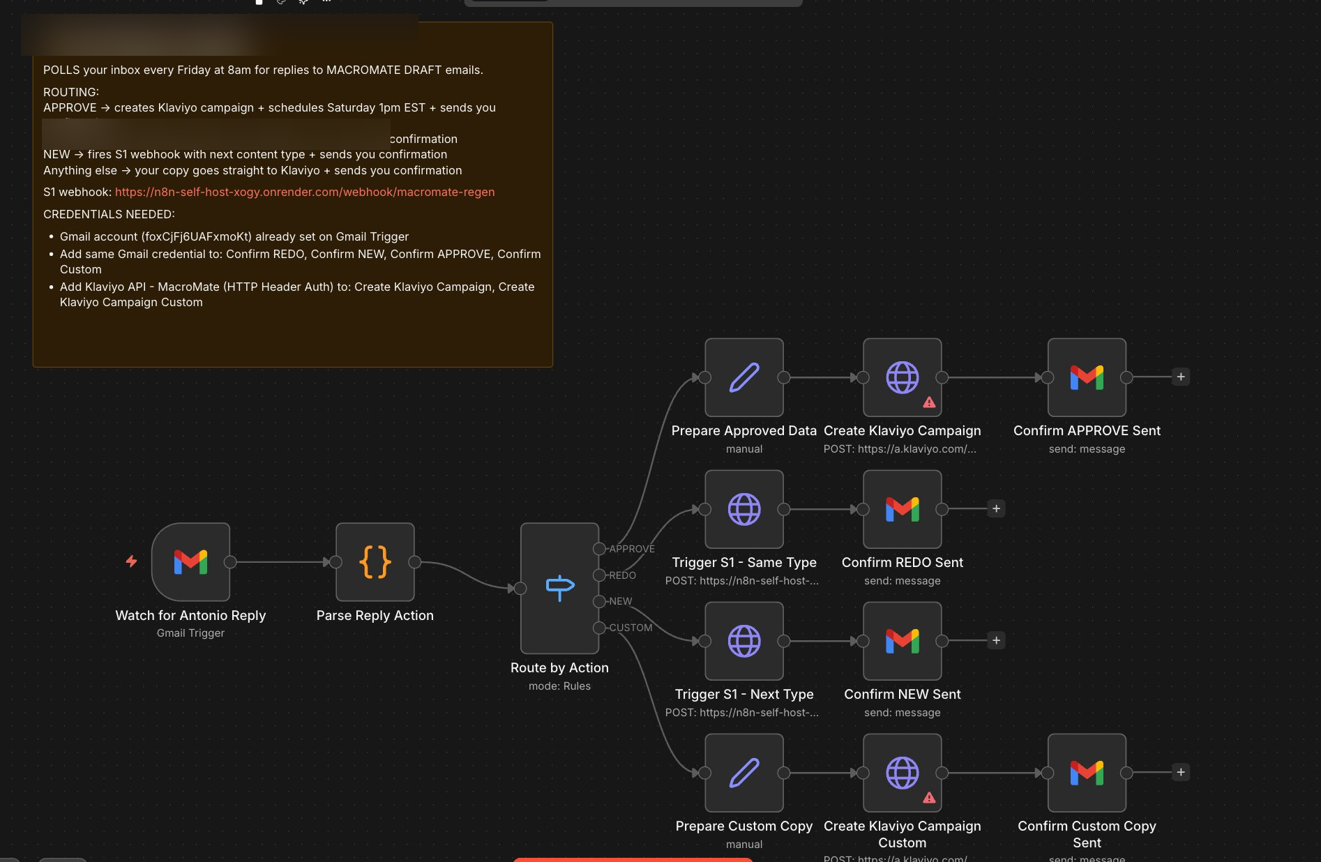Add node after Confirm APPROVE Sent

point(1180,377)
